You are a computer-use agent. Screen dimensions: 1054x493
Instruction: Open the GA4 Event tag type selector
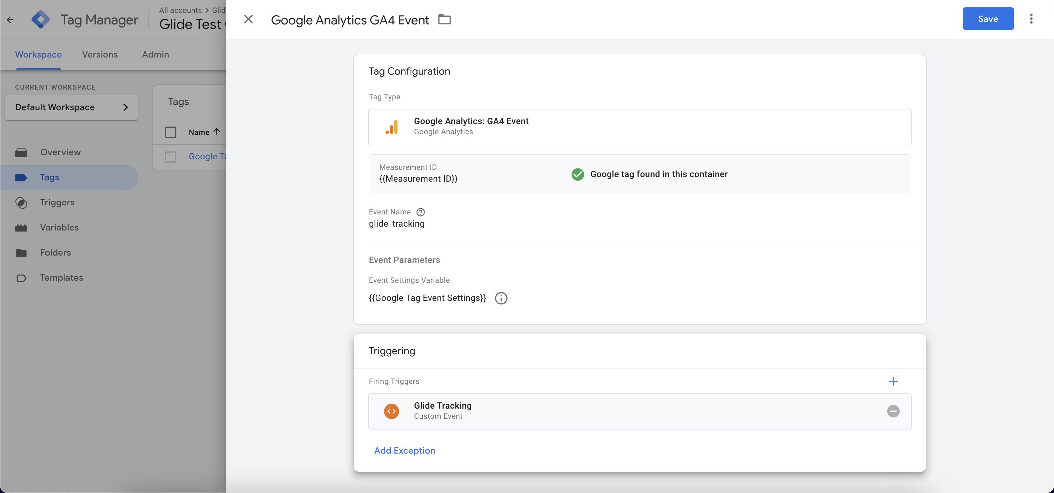point(640,127)
